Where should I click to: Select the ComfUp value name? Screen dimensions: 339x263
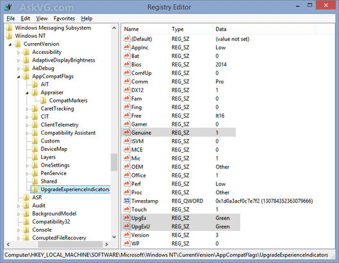tap(141, 73)
